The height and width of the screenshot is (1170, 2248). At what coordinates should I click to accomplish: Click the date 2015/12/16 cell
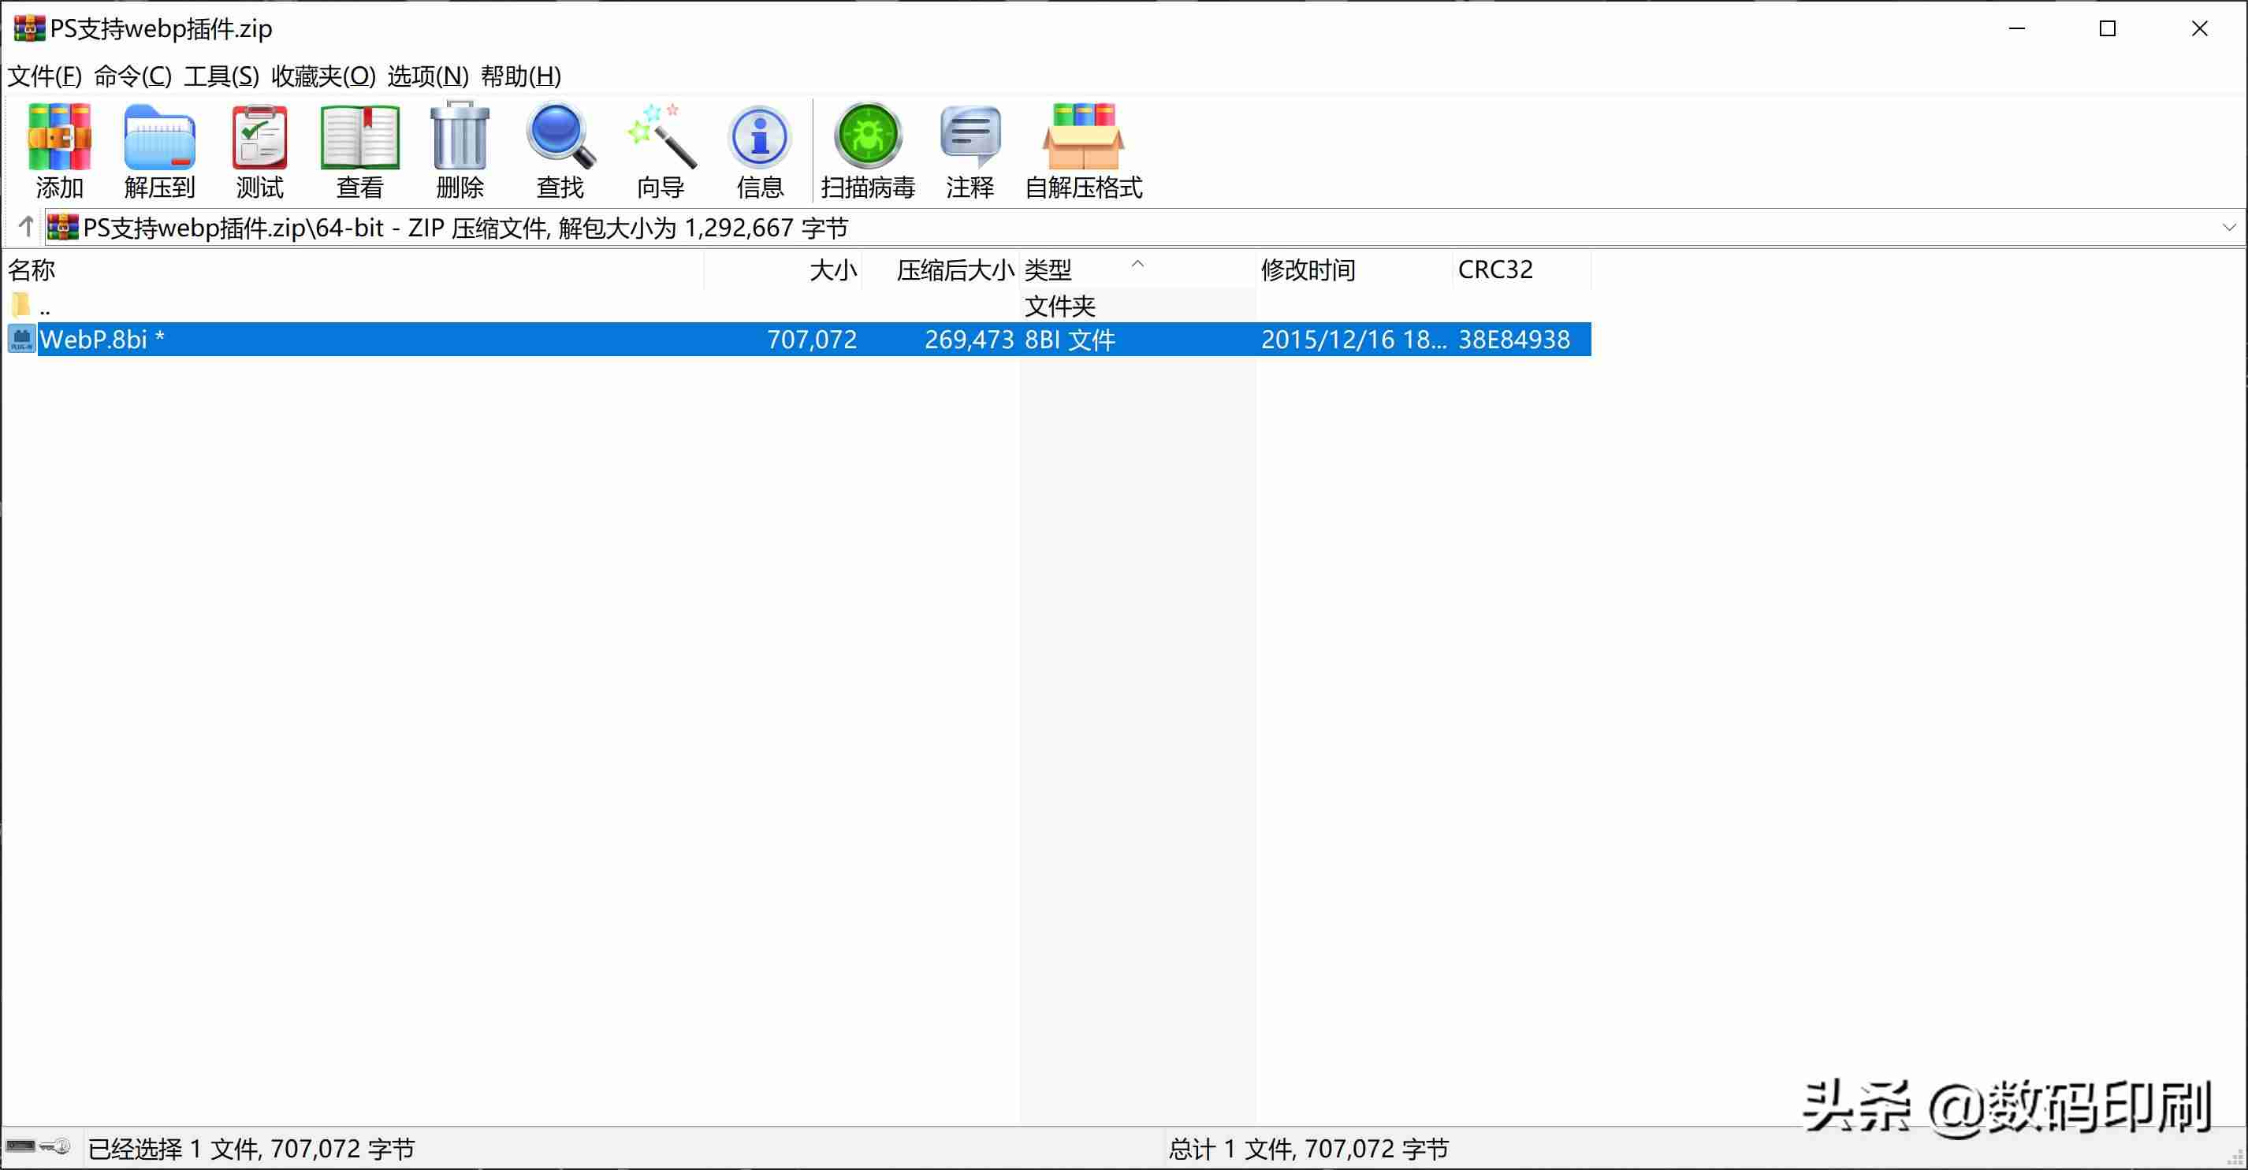[1353, 340]
